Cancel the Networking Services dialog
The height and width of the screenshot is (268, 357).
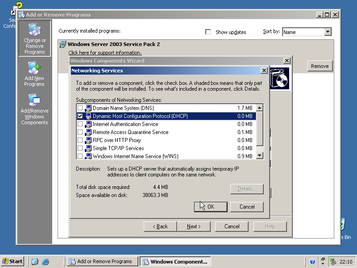coord(247,207)
